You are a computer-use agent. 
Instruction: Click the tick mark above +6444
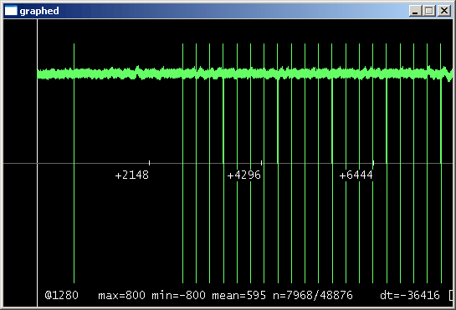pos(373,163)
